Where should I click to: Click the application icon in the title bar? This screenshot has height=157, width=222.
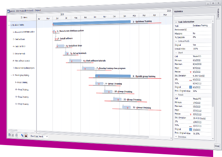point(8,11)
